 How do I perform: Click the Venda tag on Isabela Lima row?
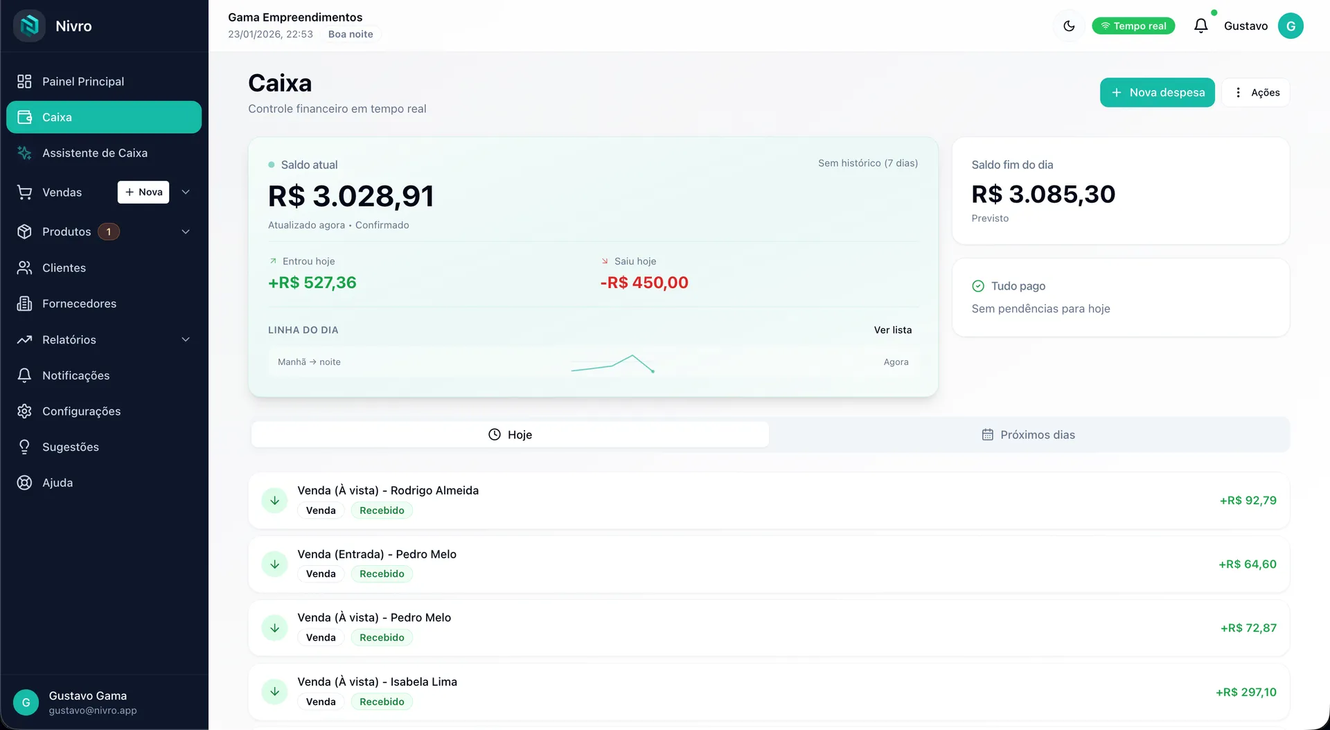321,702
